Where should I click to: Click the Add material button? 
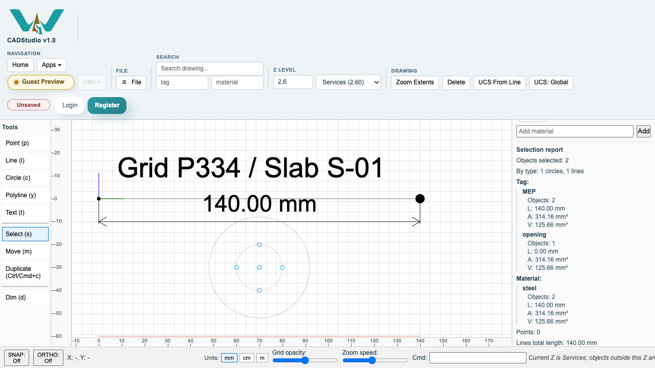click(644, 131)
